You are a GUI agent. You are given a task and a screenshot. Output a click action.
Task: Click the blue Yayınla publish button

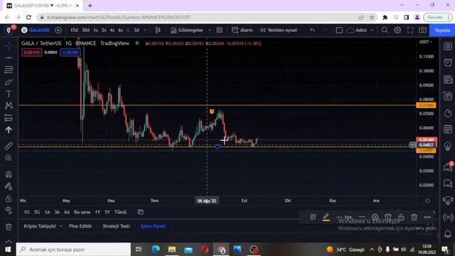442,30
